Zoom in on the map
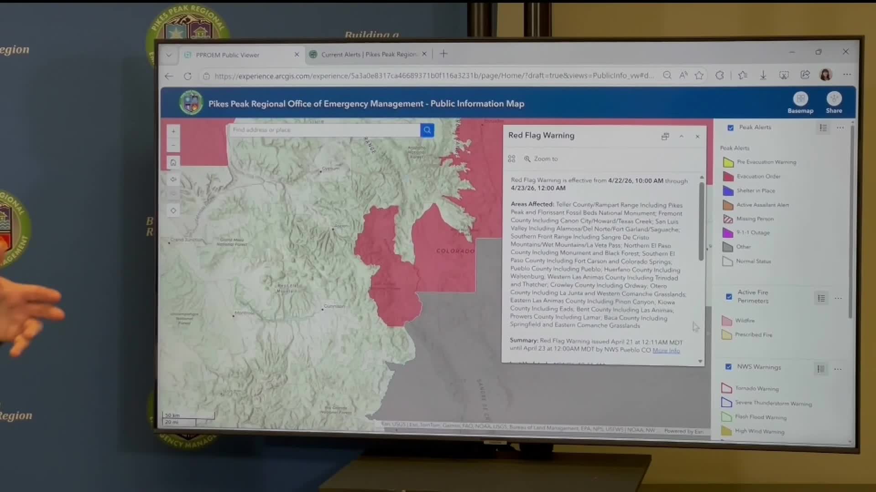The width and height of the screenshot is (876, 492). 173,131
